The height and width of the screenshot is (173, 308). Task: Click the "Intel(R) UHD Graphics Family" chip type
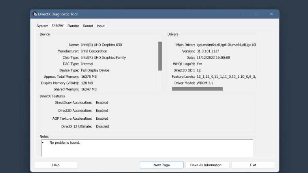[103, 58]
